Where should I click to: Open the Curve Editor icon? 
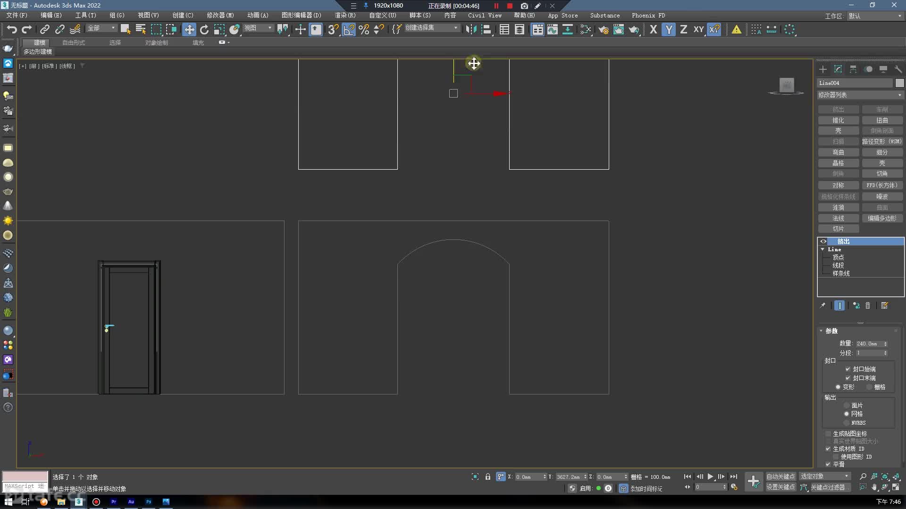pos(553,29)
